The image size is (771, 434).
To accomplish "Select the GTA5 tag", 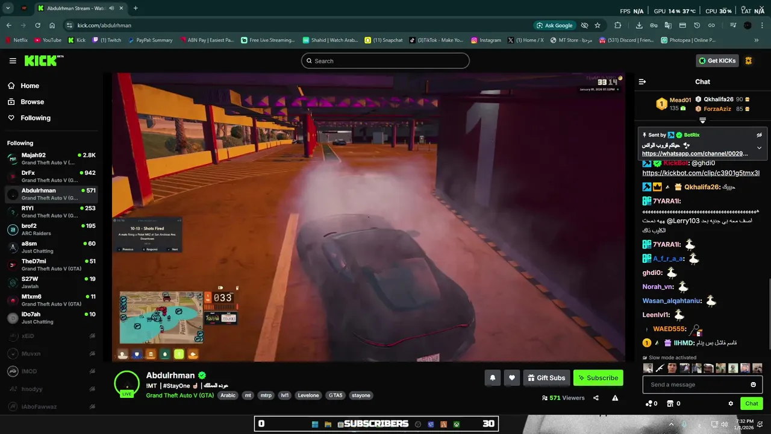I will pyautogui.click(x=336, y=395).
